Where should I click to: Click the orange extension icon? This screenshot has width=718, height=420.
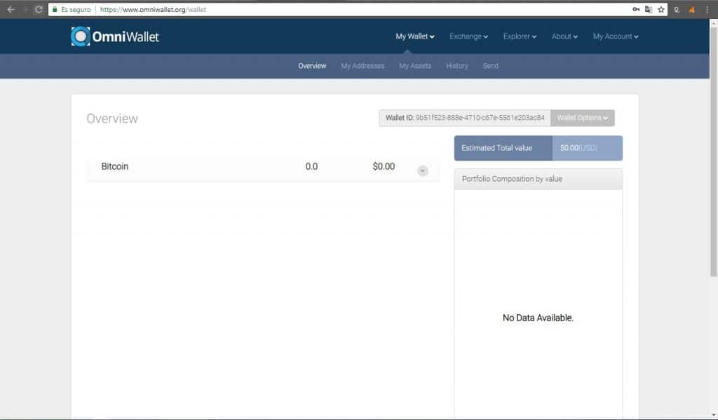coord(692,10)
